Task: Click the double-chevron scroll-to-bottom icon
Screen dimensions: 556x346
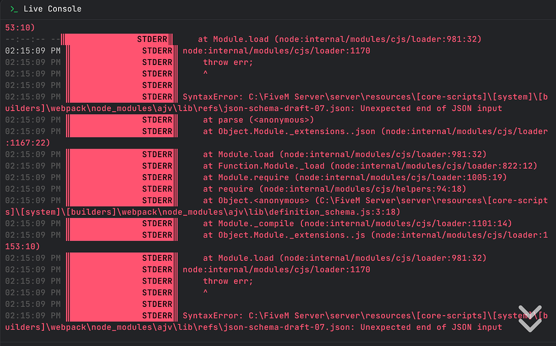Action: coord(530,318)
